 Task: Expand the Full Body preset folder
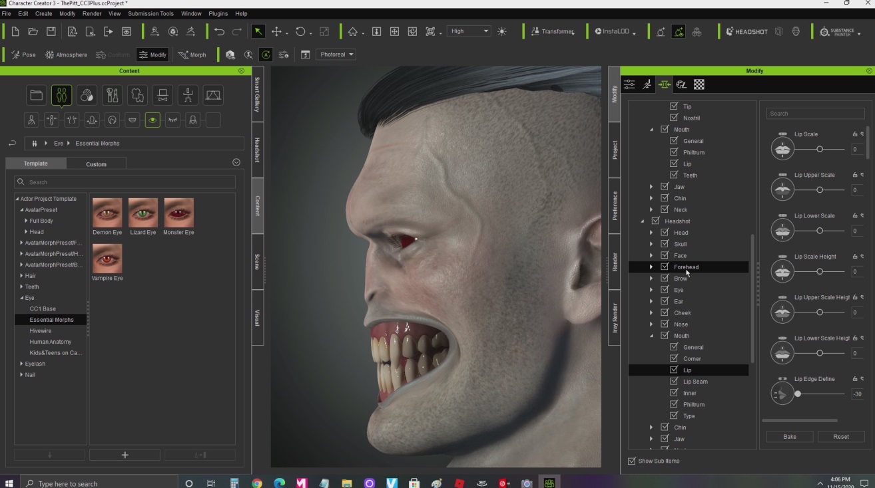click(x=26, y=221)
